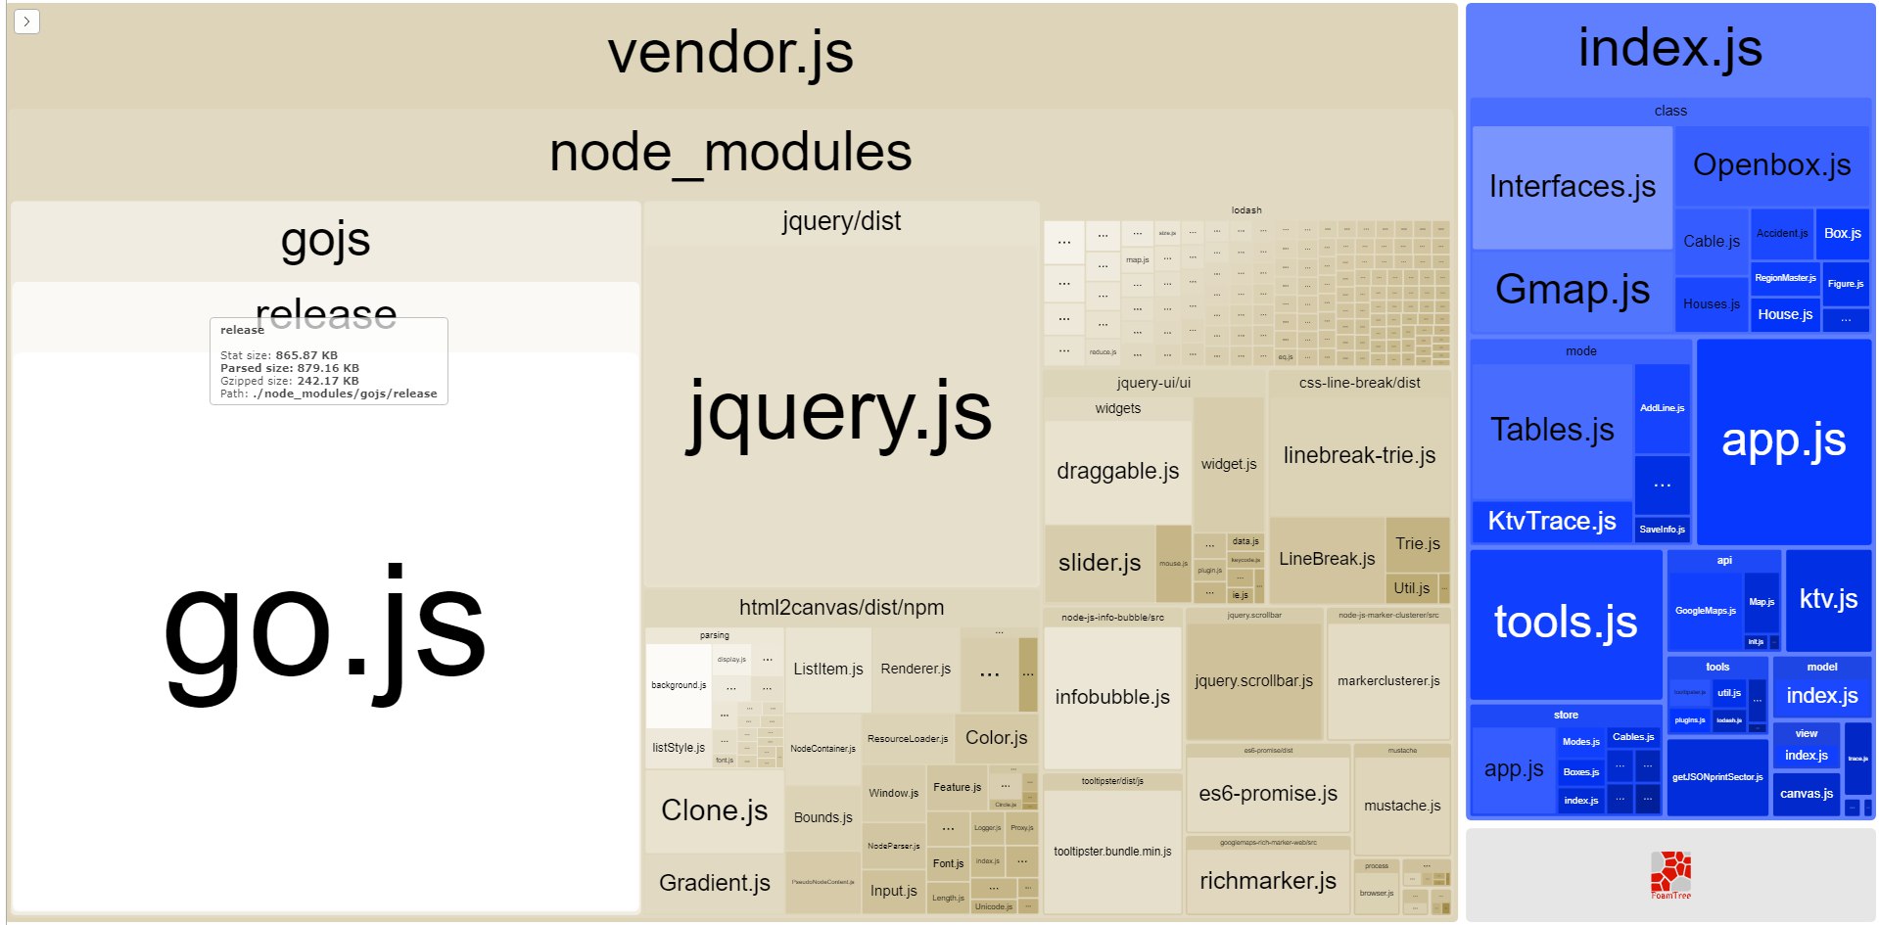Select the Interfaces.js block
1879x925 pixels.
(x=1573, y=187)
